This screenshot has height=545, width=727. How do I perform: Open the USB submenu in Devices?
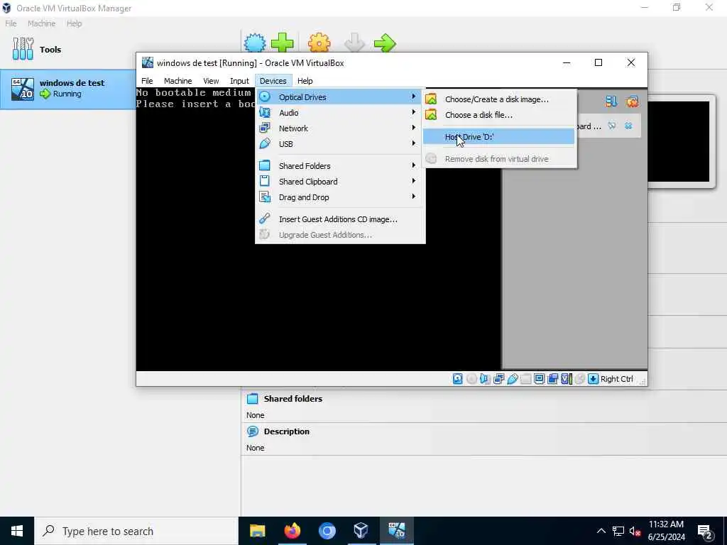coord(340,144)
